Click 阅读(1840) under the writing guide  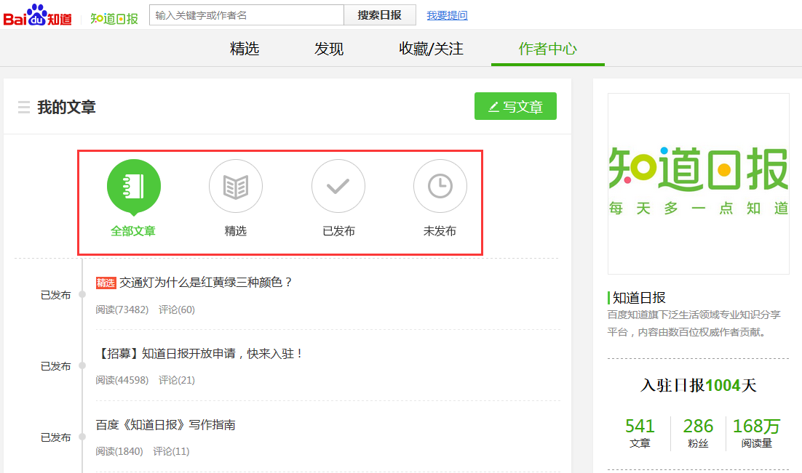tap(119, 451)
